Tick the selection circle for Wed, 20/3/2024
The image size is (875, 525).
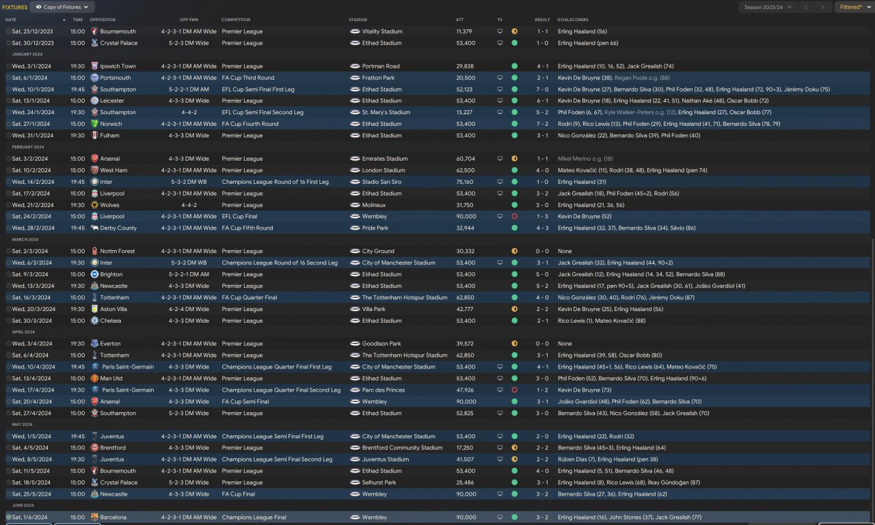pos(9,309)
